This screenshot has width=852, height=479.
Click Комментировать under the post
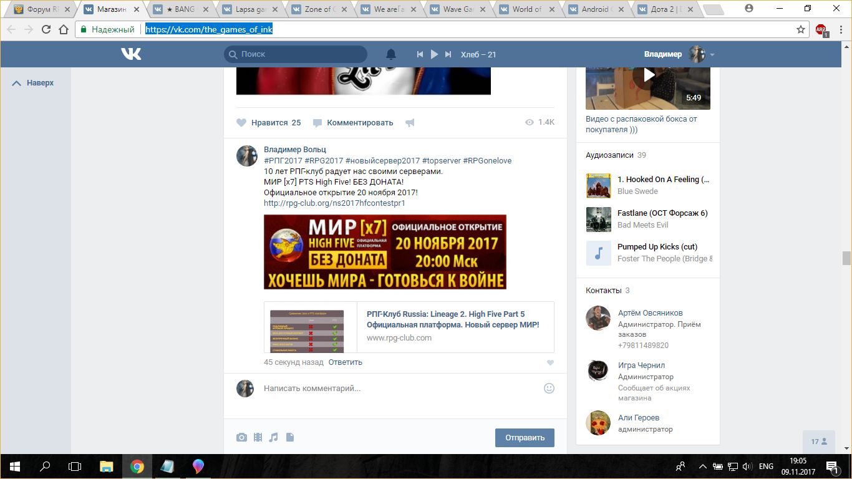pyautogui.click(x=353, y=123)
